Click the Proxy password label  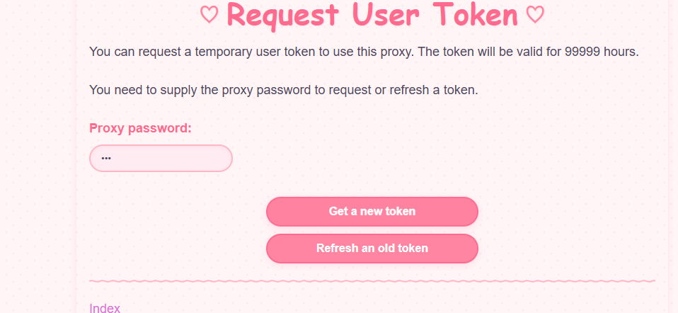(x=140, y=129)
